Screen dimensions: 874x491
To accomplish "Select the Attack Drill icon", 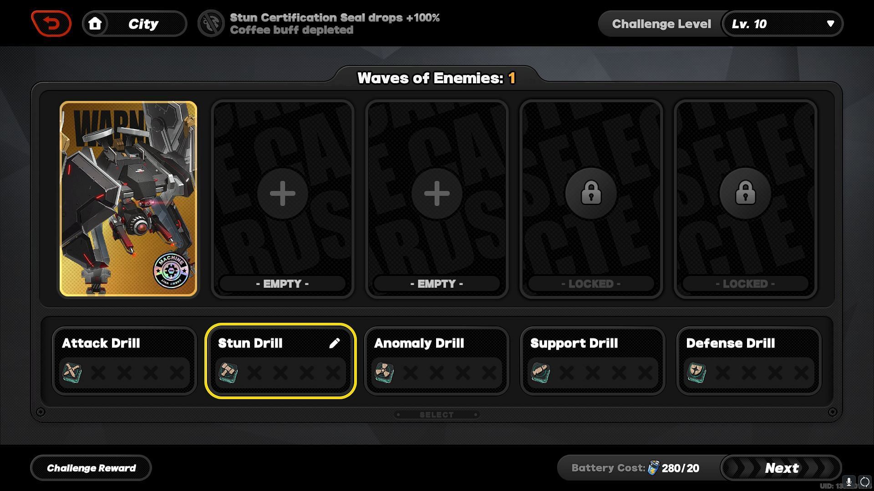I will (71, 372).
